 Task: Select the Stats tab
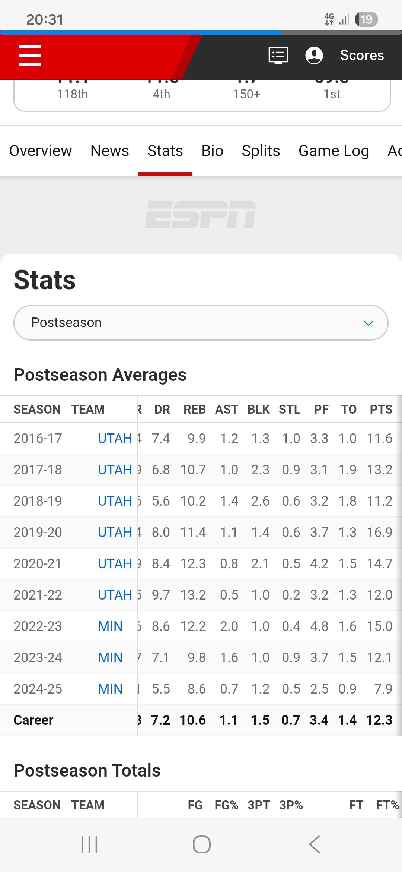(165, 151)
